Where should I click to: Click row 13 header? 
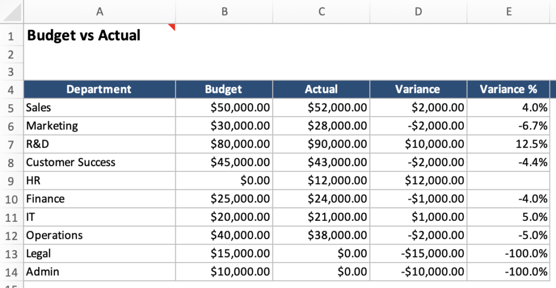11,253
